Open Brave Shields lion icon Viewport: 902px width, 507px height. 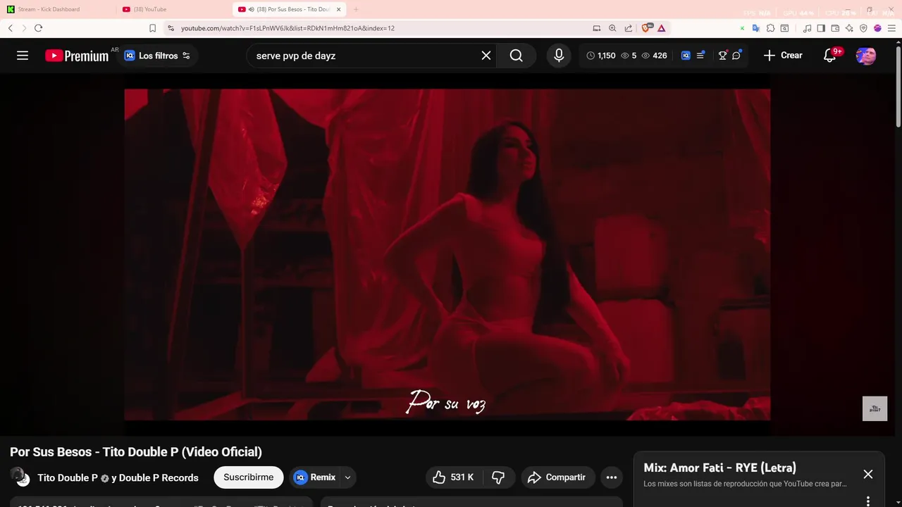click(646, 28)
